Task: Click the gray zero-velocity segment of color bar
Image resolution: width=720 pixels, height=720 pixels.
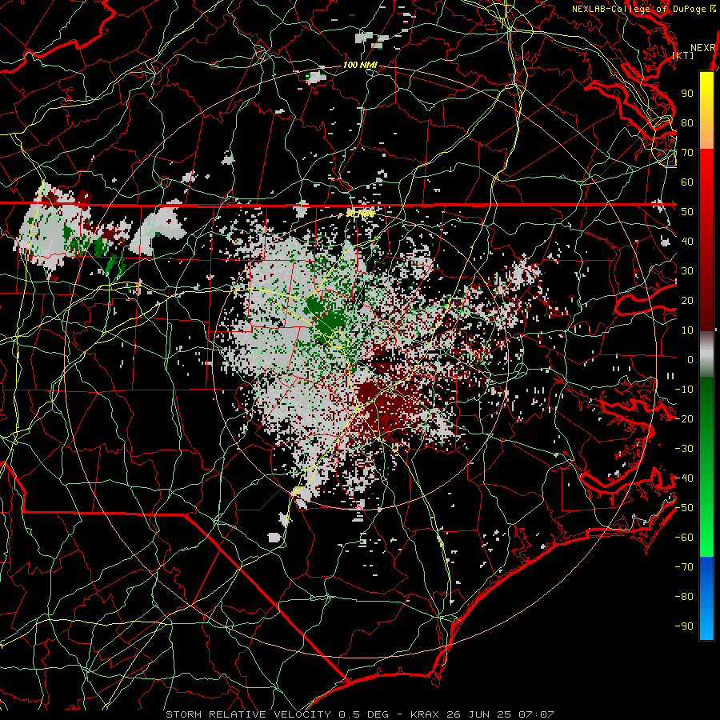Action: point(706,354)
